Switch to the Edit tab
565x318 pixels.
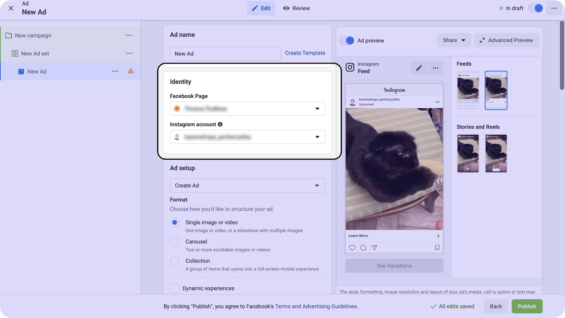pos(261,8)
